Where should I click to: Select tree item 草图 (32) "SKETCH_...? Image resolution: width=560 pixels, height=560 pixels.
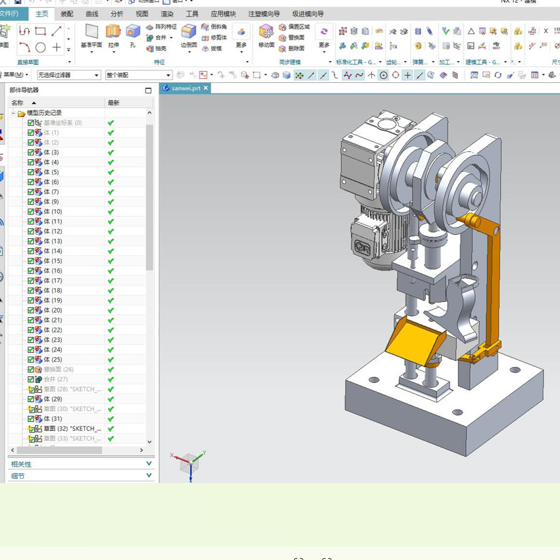click(72, 428)
